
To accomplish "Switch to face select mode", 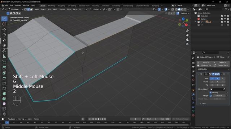I will (31, 9).
